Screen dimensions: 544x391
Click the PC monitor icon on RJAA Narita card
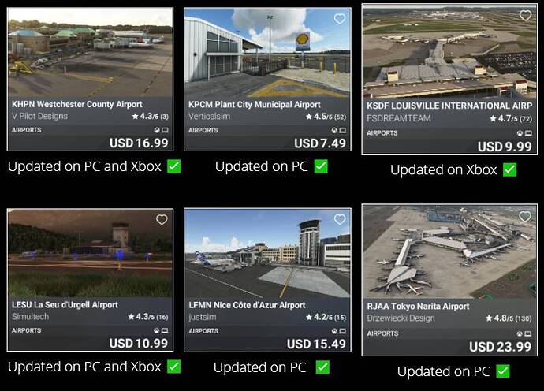click(527, 333)
